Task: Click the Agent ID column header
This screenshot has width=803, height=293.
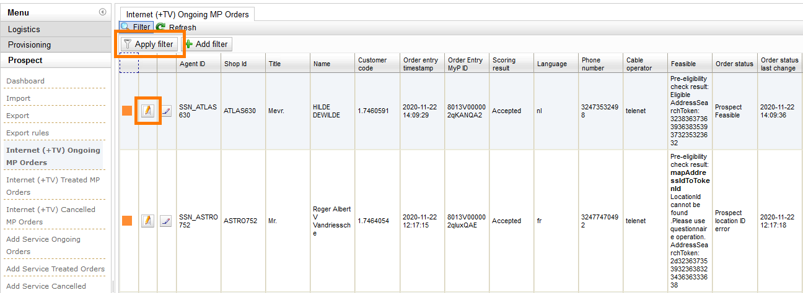Action: pyautogui.click(x=193, y=64)
